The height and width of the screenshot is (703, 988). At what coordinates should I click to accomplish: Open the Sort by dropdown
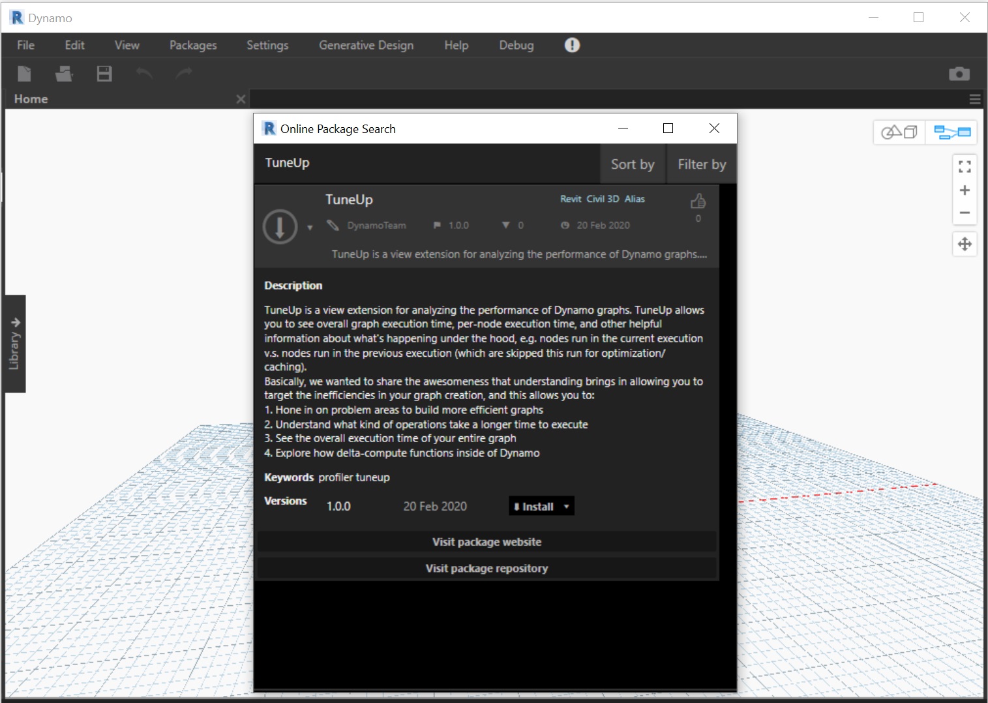pyautogui.click(x=633, y=164)
